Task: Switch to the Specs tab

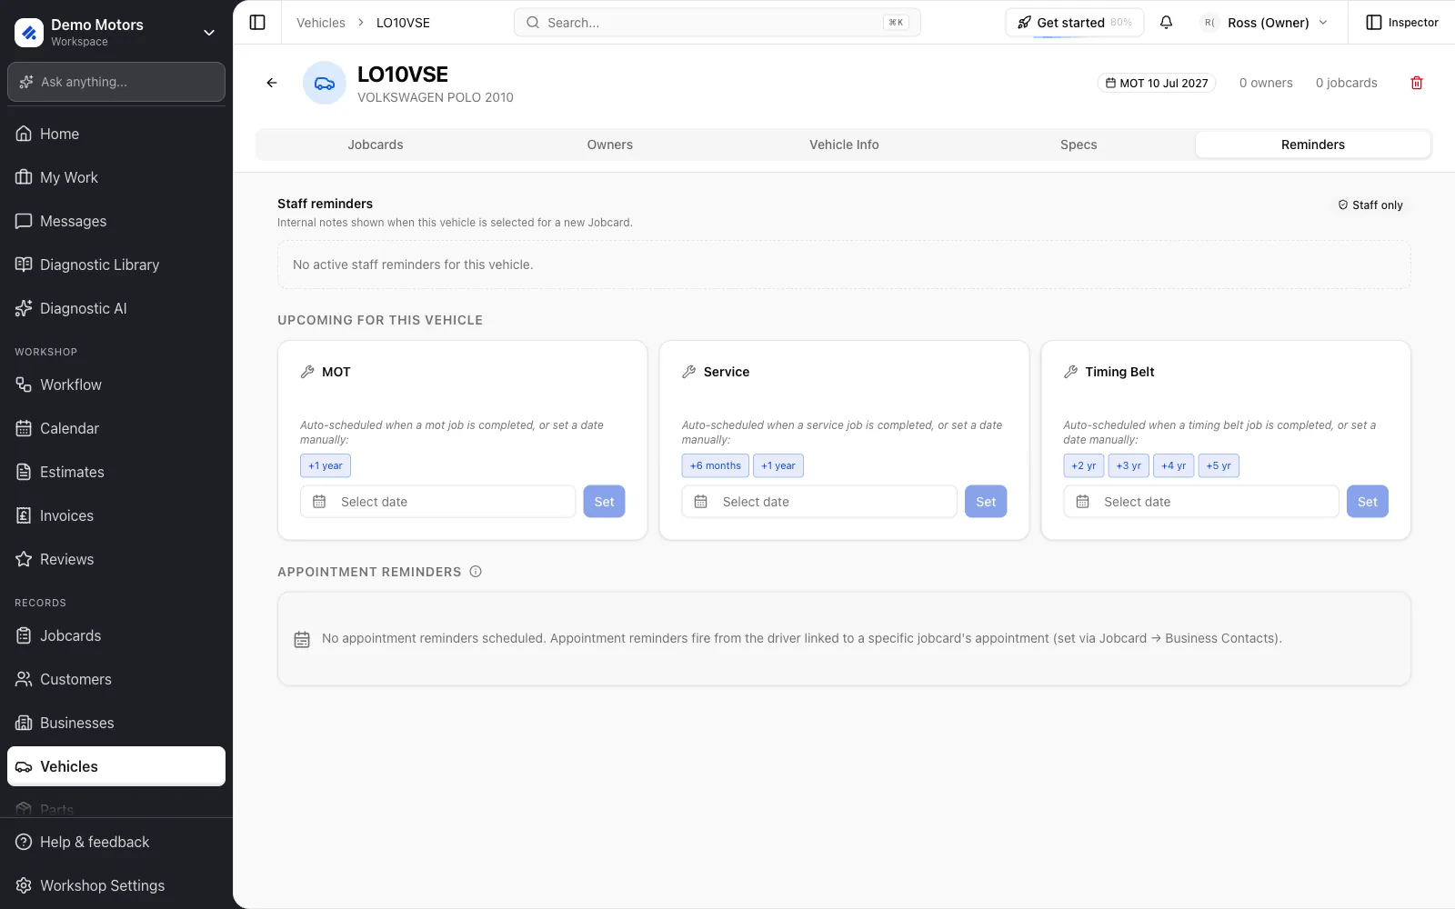Action: (1079, 145)
